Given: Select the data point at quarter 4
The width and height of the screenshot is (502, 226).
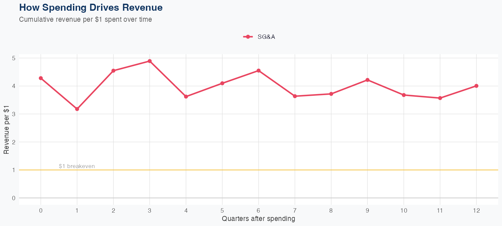Looking at the screenshot, I should (186, 96).
